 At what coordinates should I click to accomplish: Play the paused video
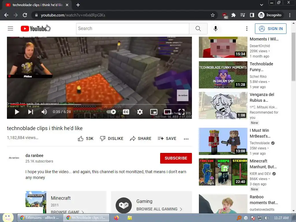point(17,112)
